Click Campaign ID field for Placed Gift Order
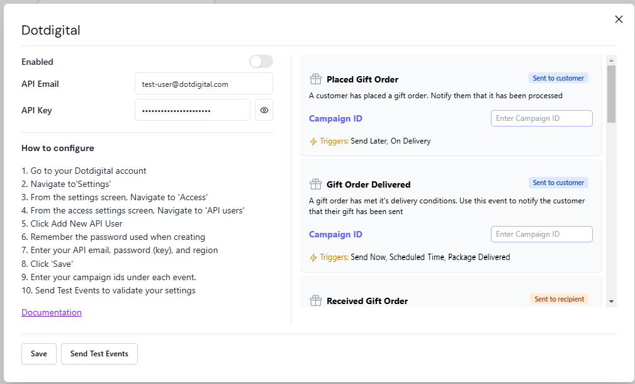The height and width of the screenshot is (384, 635). 541,118
